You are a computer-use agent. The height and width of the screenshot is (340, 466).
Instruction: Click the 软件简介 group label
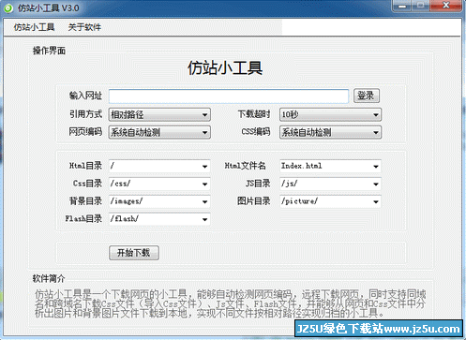(49, 278)
